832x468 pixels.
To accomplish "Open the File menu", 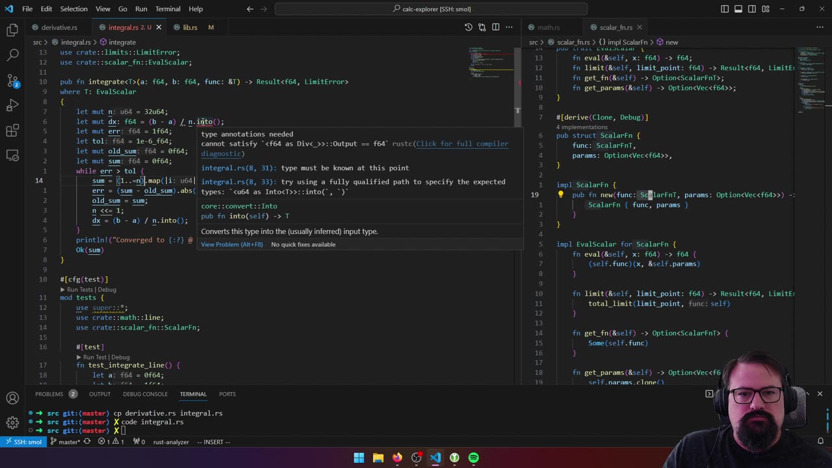I will click(x=27, y=9).
